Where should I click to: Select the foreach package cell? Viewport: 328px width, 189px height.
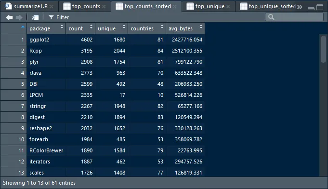click(46, 139)
